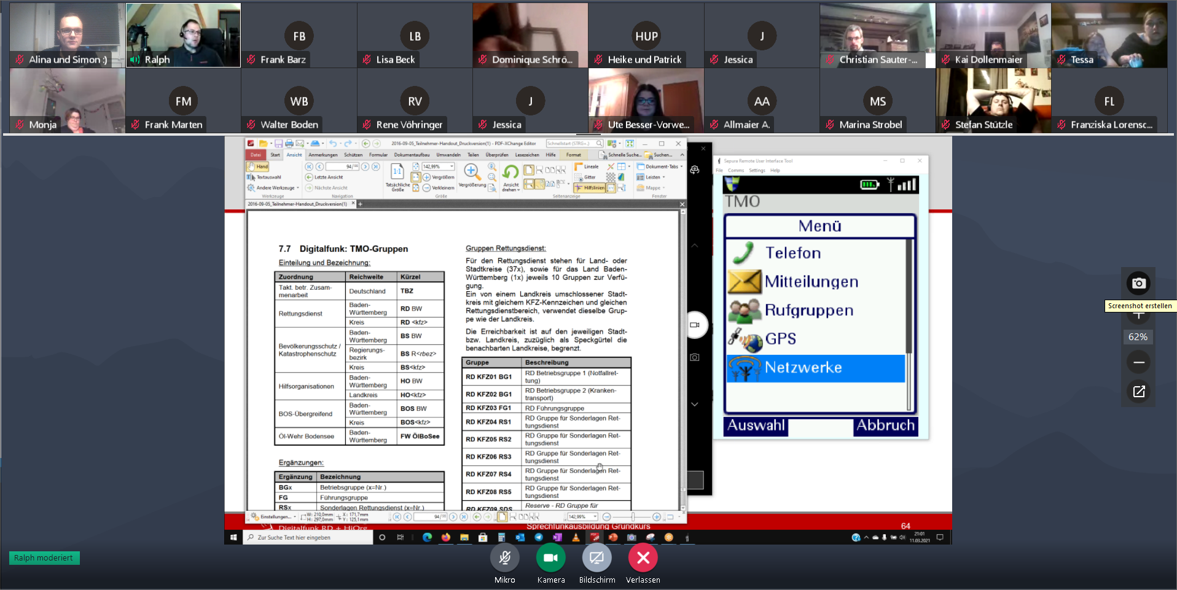
Task: Toggle the Mikro microphone button
Action: [504, 557]
